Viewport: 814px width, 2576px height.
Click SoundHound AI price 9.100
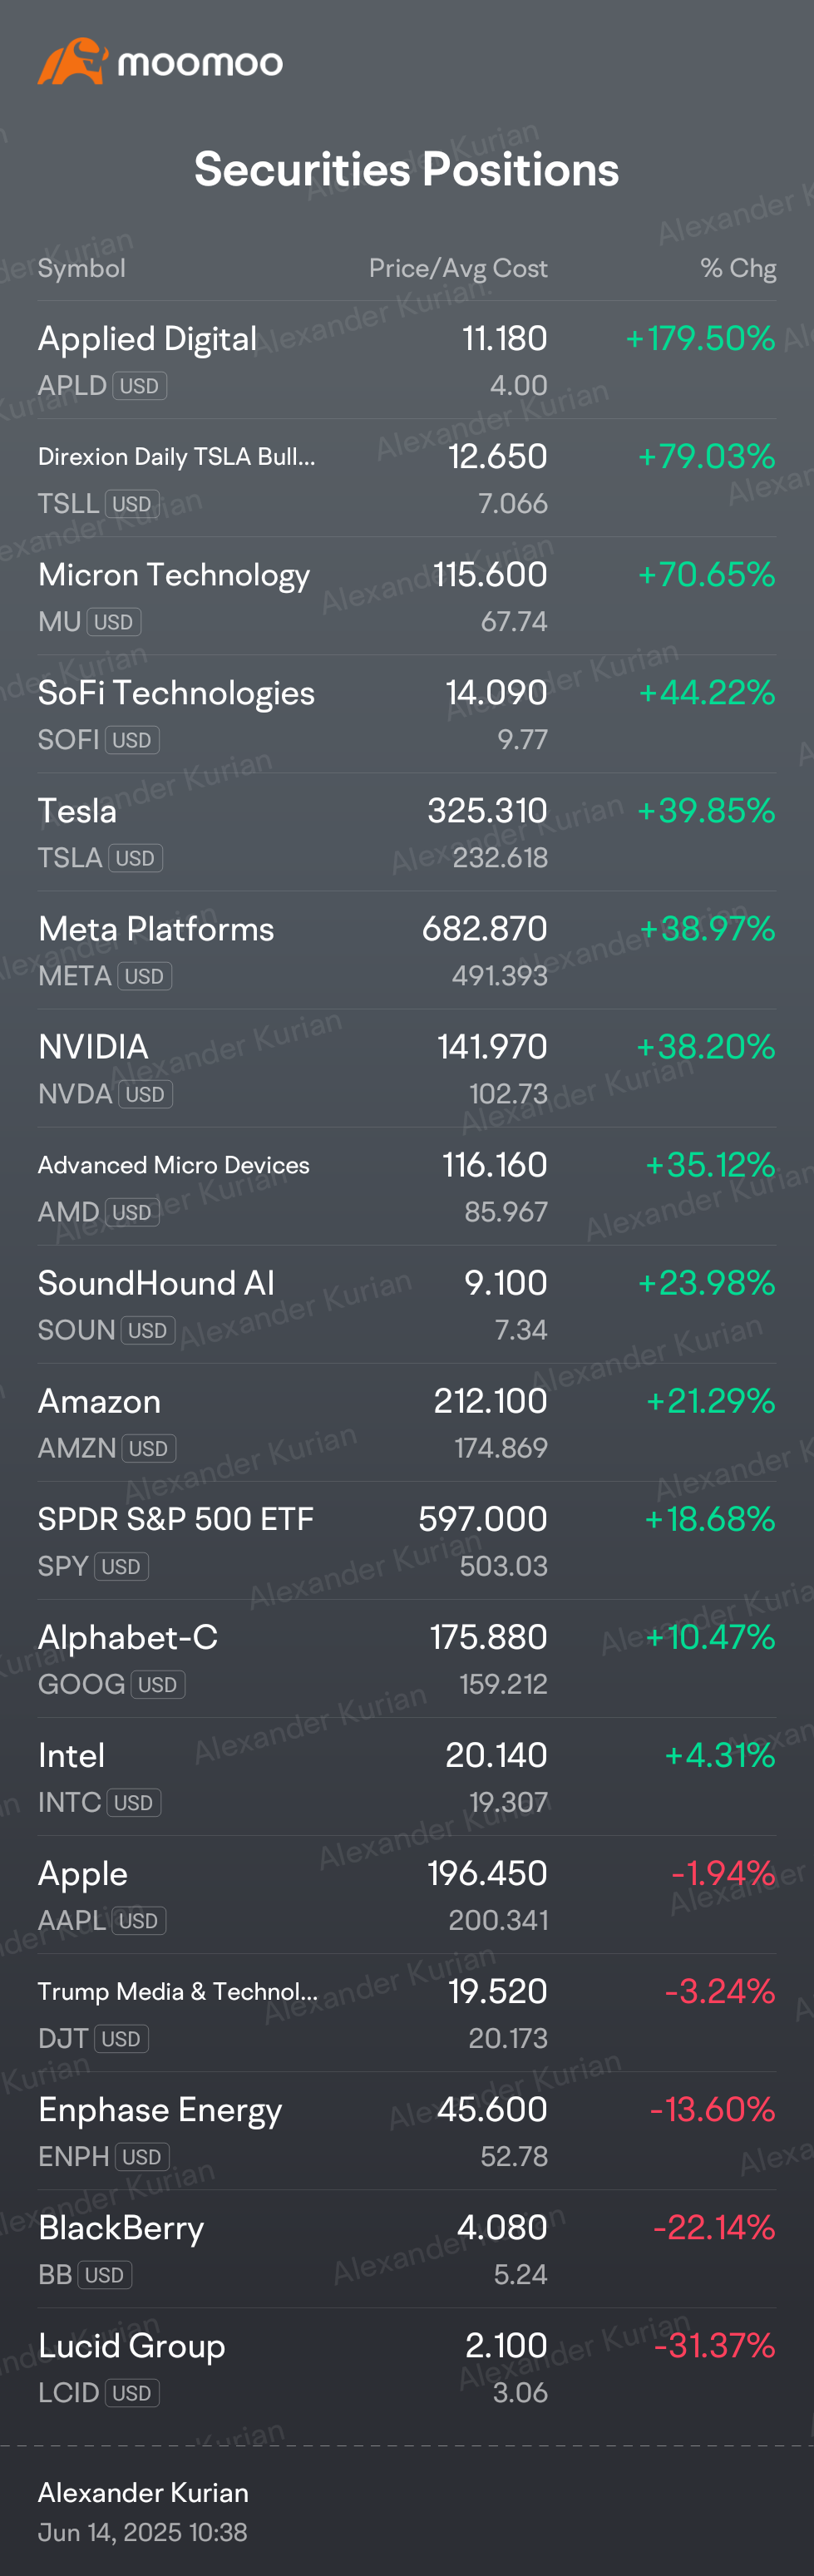506,1282
